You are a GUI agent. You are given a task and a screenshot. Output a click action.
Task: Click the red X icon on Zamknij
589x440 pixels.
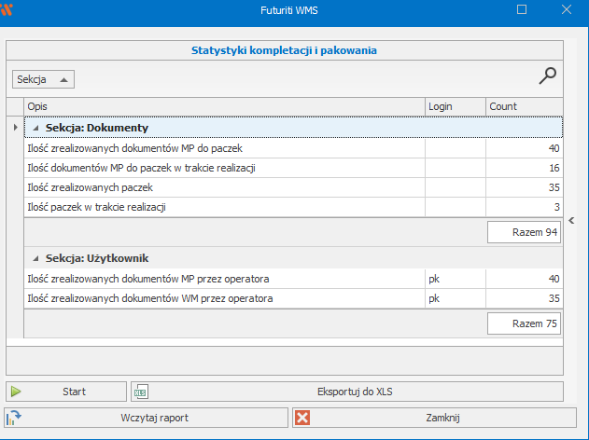click(302, 418)
